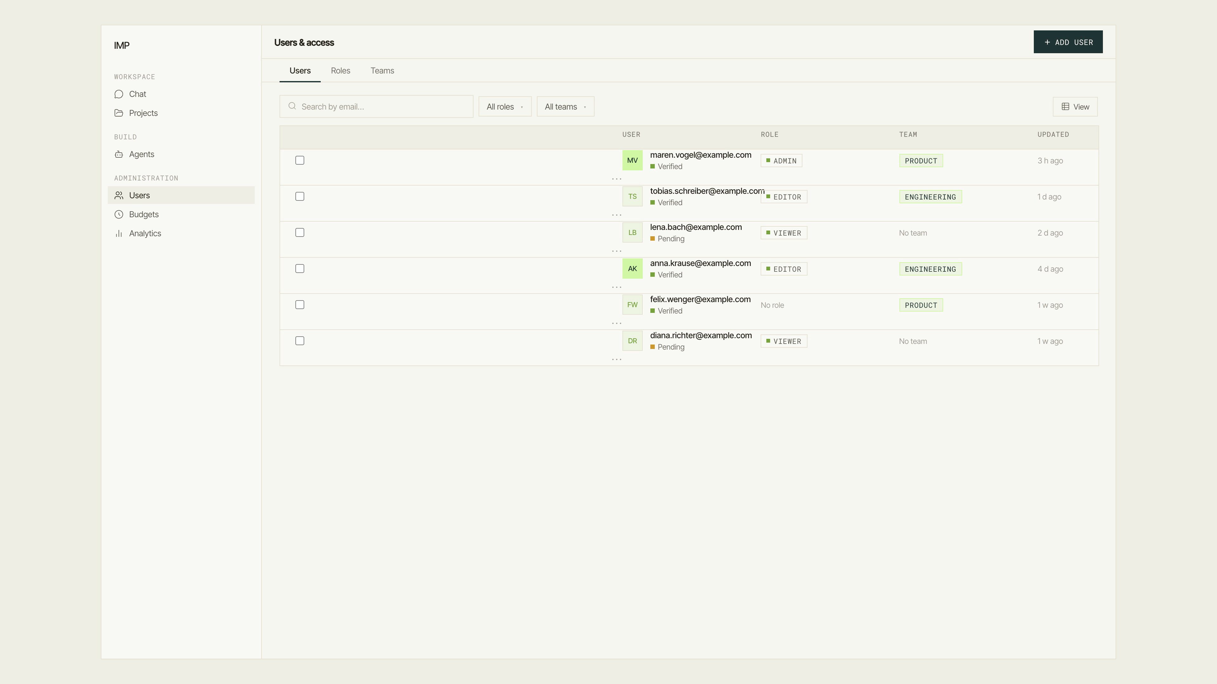Image resolution: width=1217 pixels, height=684 pixels.
Task: Open Projects folder icon in sidebar
Action: (x=119, y=113)
